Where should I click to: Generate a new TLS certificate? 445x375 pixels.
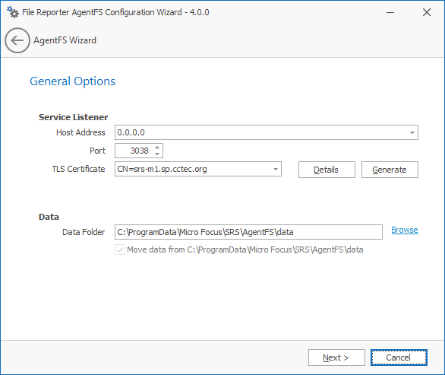[x=390, y=170]
